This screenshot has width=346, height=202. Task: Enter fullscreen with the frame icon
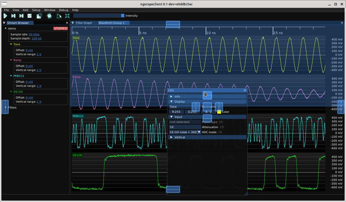pos(67,16)
